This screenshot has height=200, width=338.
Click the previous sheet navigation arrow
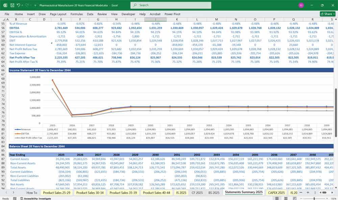(6, 193)
